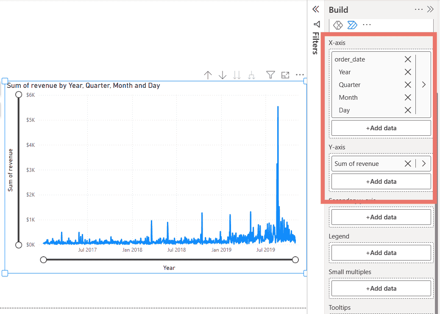The width and height of the screenshot is (440, 314).
Task: Collapse the Filters pane double chevron
Action: coord(316,9)
